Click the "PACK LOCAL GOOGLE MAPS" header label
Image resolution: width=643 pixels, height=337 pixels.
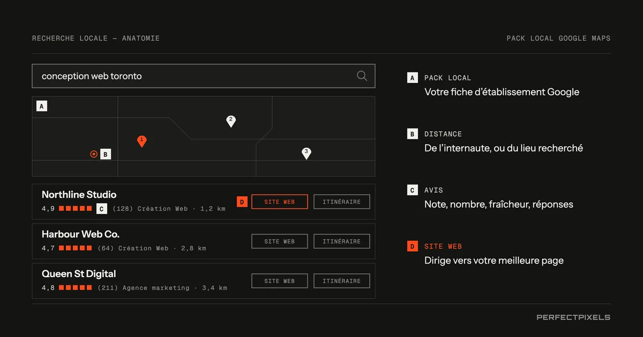click(559, 38)
